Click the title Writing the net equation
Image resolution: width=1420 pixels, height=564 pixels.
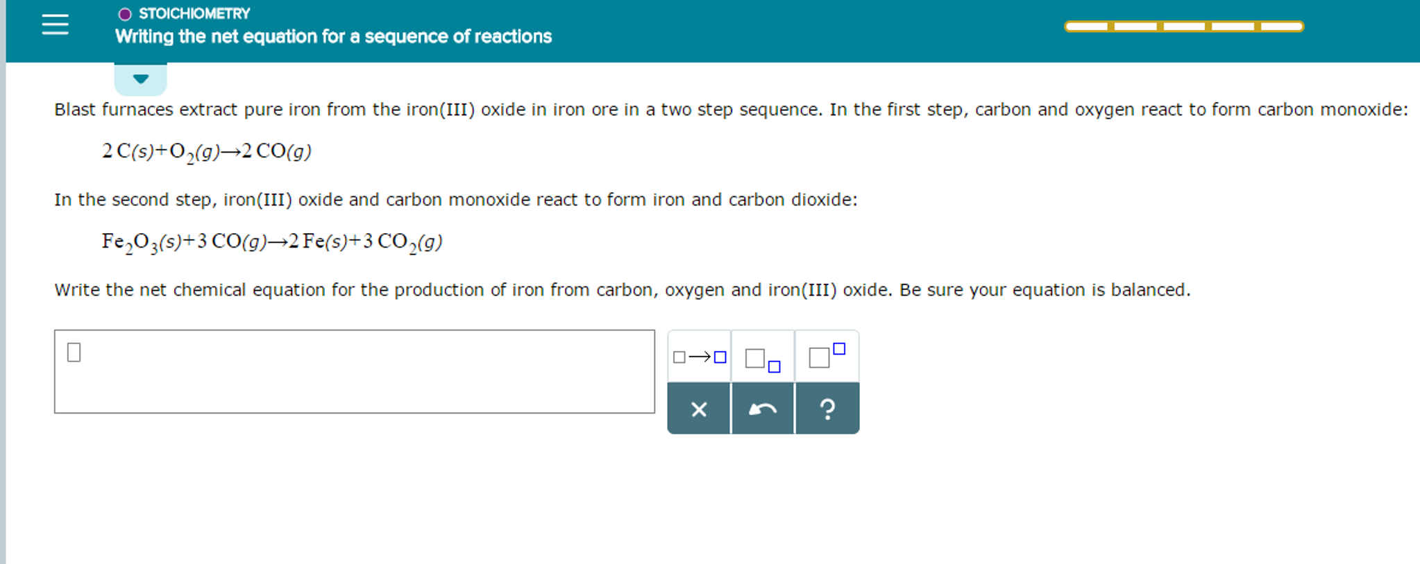[333, 36]
